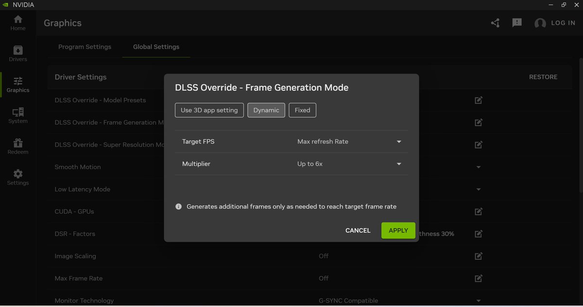Open the Multiplier dropdown
The width and height of the screenshot is (583, 307).
pos(349,164)
